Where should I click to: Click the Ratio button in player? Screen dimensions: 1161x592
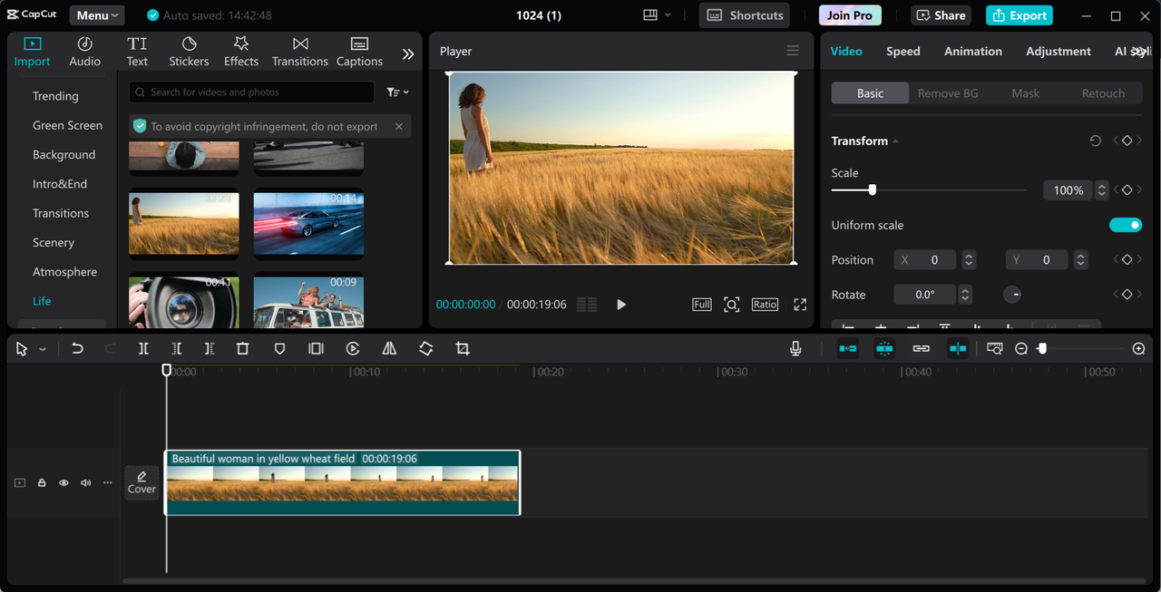point(765,305)
